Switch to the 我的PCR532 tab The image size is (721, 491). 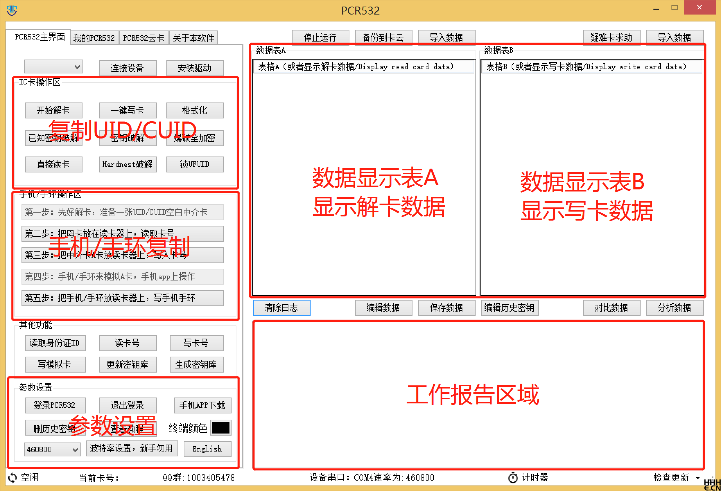tap(94, 37)
